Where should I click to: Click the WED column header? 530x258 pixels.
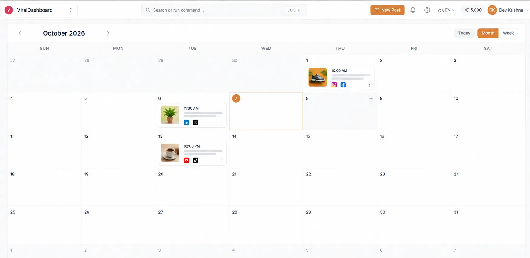(266, 48)
